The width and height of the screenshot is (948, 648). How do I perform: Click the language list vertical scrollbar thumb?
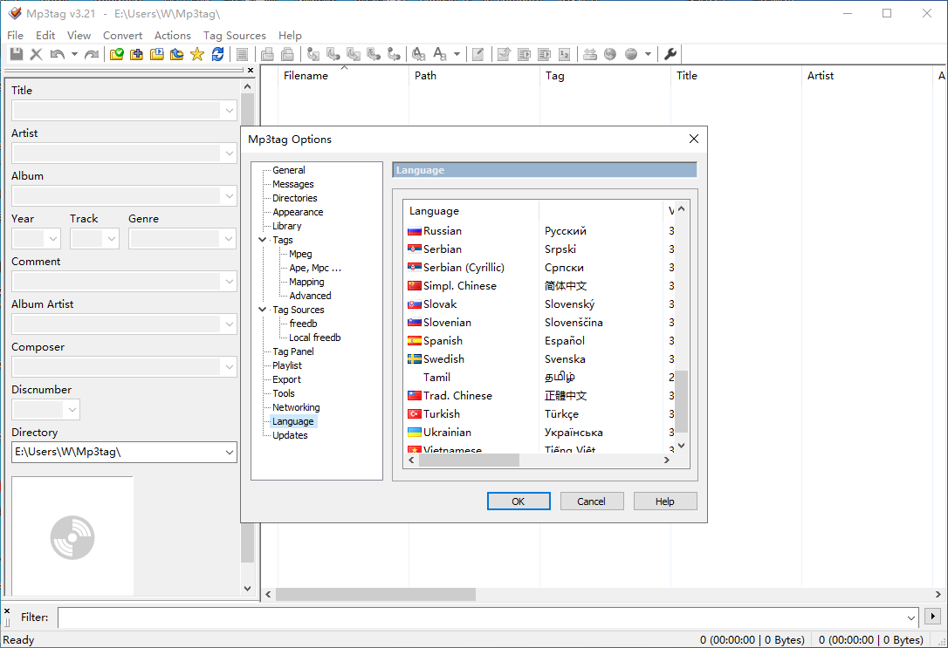click(681, 401)
